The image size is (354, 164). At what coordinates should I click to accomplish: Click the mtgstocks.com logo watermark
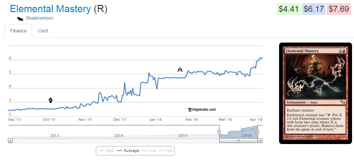pos(202,110)
